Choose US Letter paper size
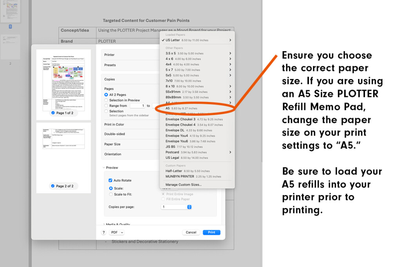 point(197,40)
